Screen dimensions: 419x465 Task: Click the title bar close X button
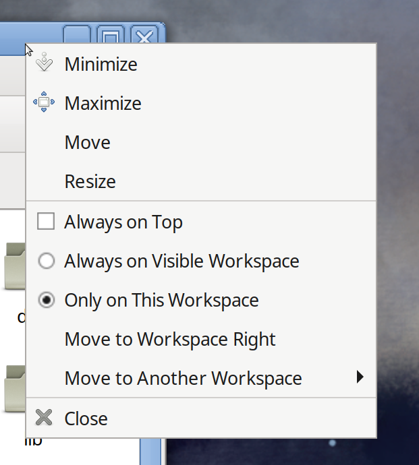144,34
